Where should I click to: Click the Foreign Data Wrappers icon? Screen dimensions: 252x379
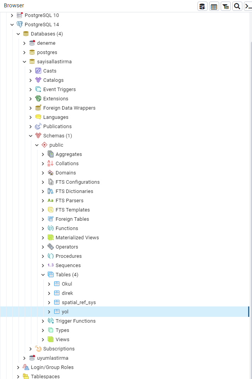coord(38,108)
